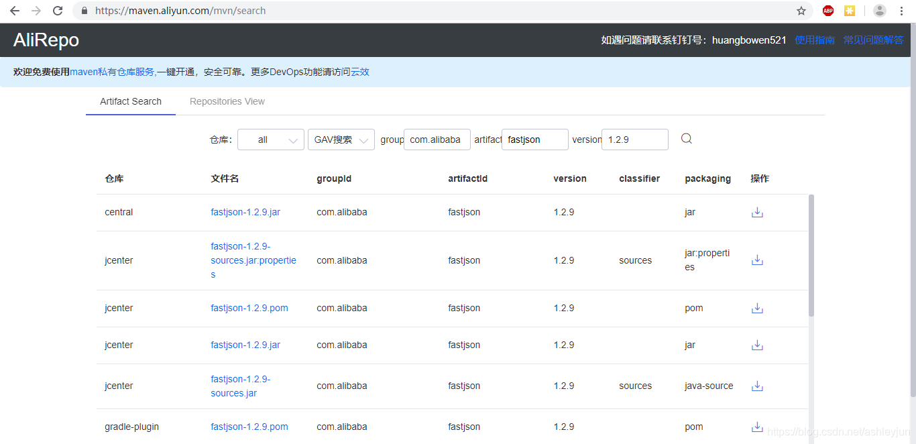Click the 'central' repository cell

click(x=119, y=213)
